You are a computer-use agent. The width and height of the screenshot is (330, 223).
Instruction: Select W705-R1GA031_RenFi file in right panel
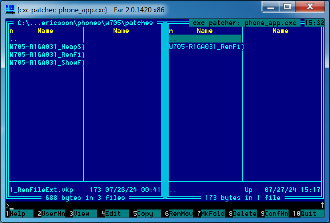[x=206, y=47]
